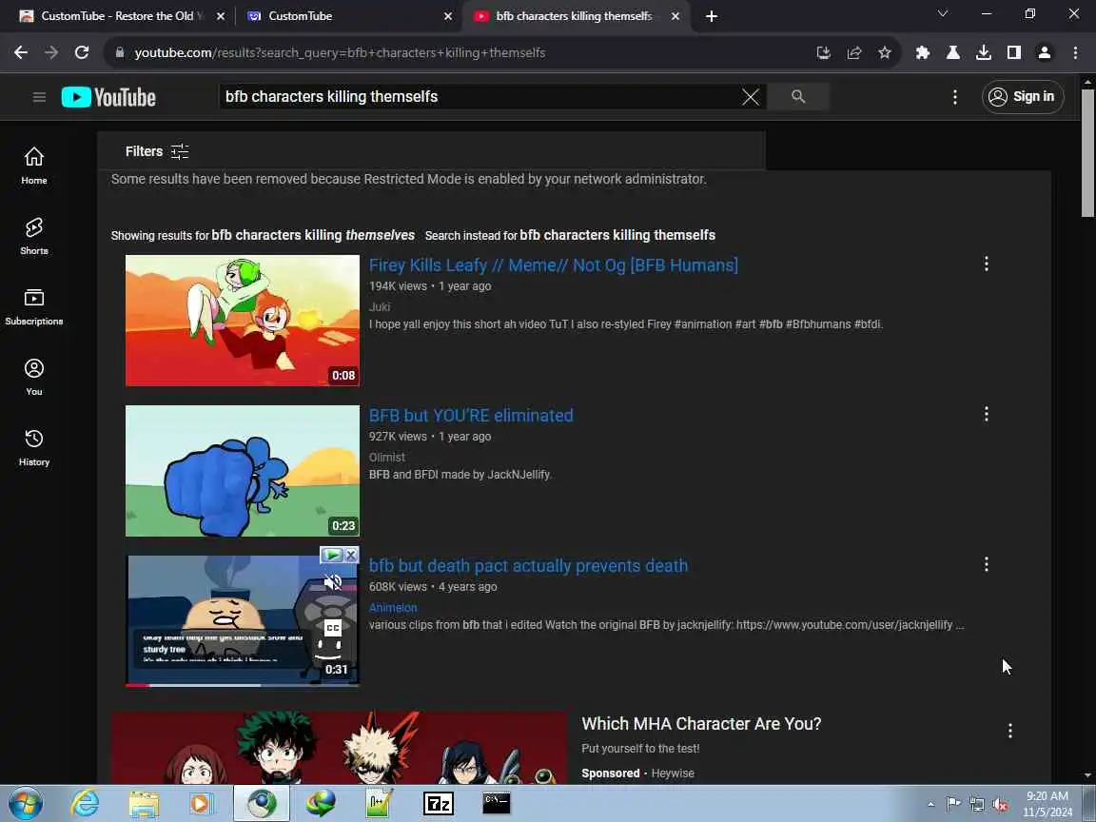This screenshot has width=1096, height=822.
Task: Seek in the death pact preview progress bar
Action: point(242,685)
